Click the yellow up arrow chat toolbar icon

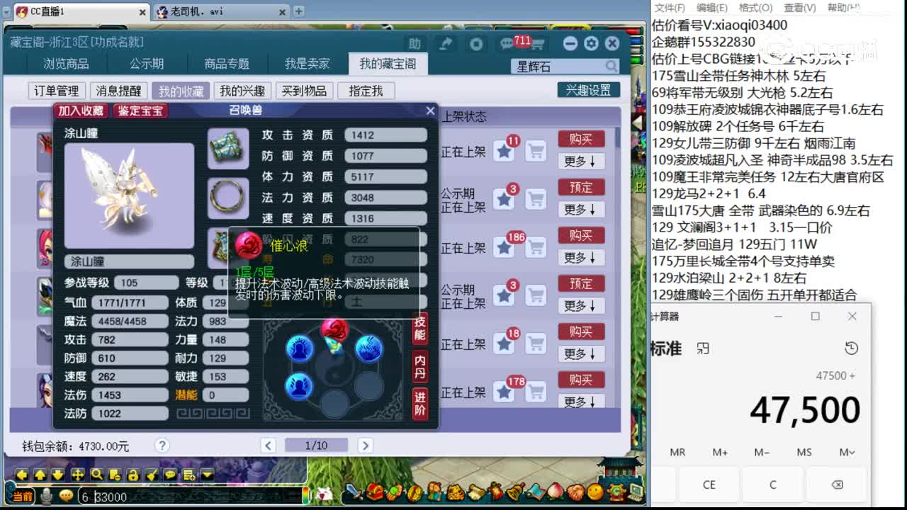(40, 475)
